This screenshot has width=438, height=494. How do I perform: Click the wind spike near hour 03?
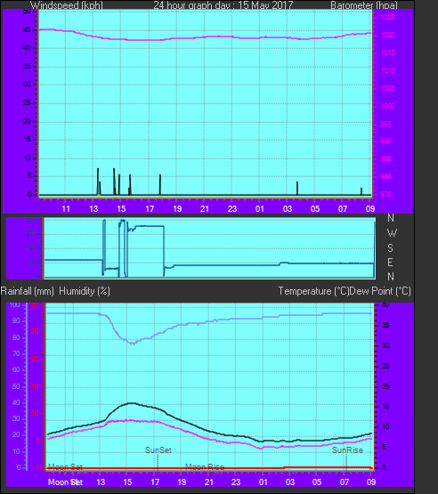coord(297,188)
